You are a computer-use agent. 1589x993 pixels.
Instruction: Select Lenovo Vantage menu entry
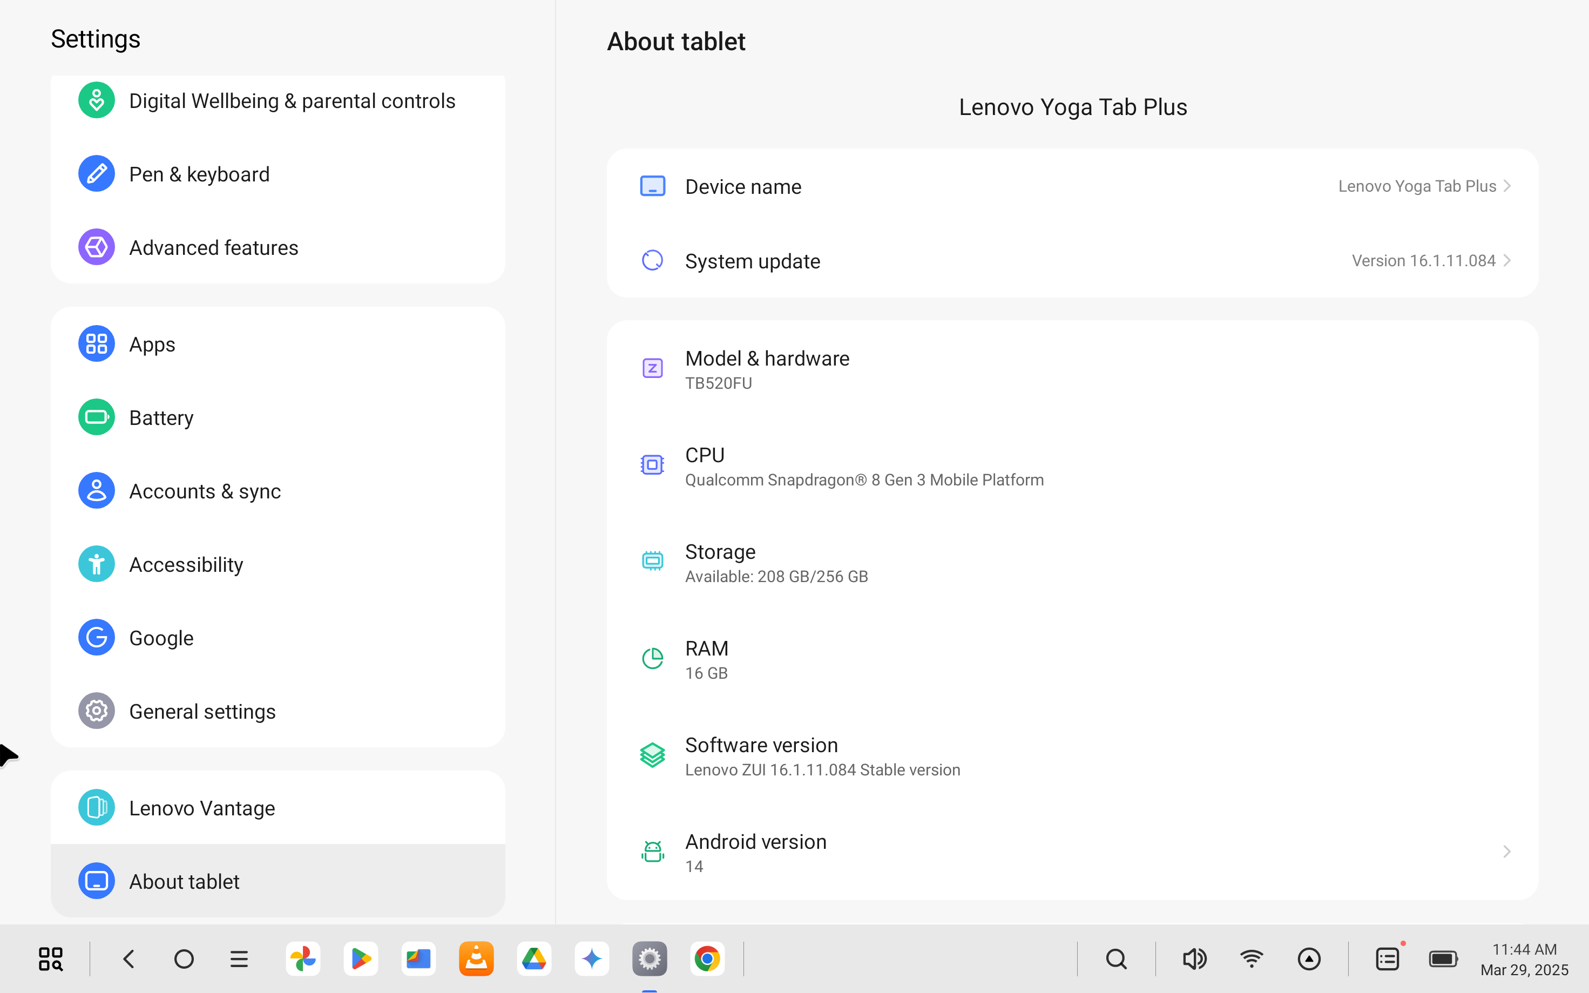pos(278,807)
